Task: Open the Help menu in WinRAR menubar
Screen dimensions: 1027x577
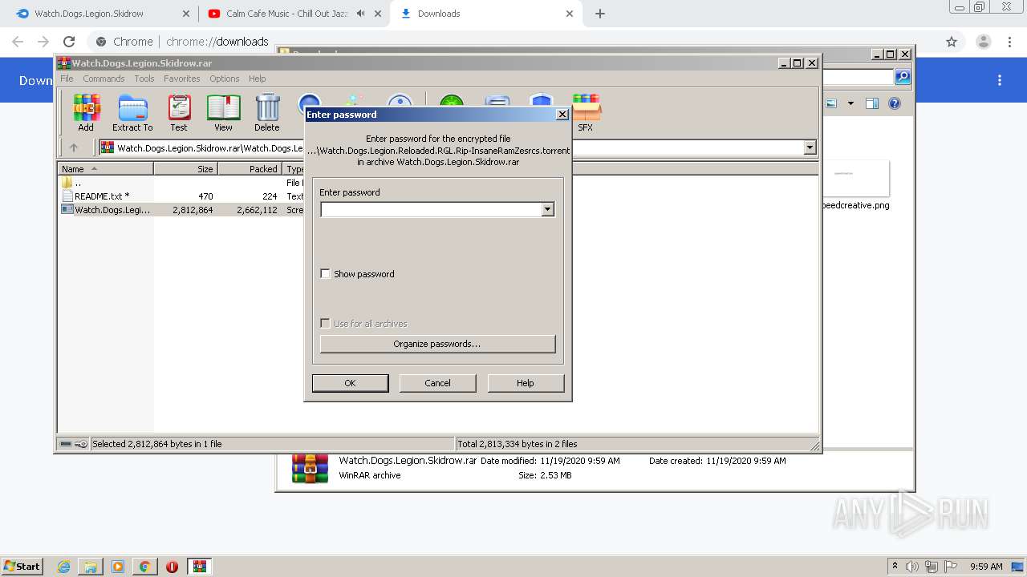Action: 257,79
